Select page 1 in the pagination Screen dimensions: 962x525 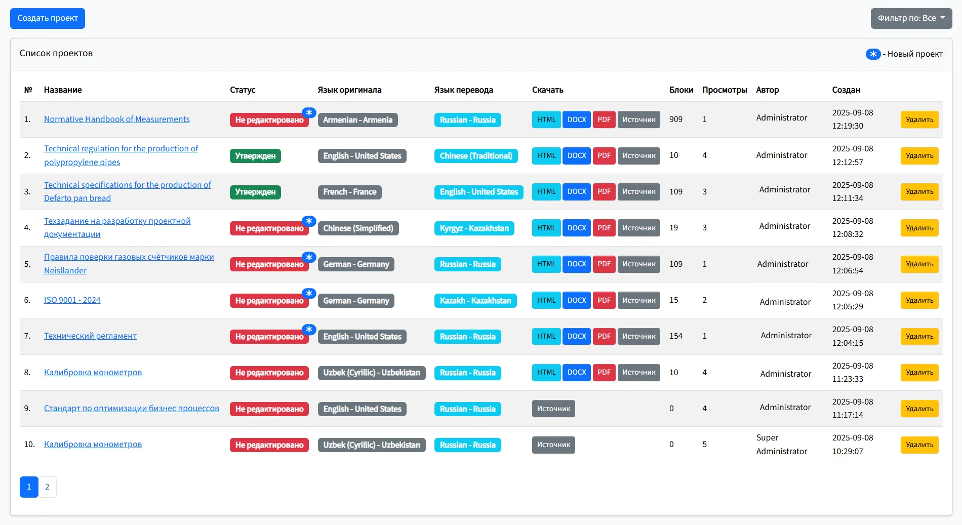click(29, 487)
